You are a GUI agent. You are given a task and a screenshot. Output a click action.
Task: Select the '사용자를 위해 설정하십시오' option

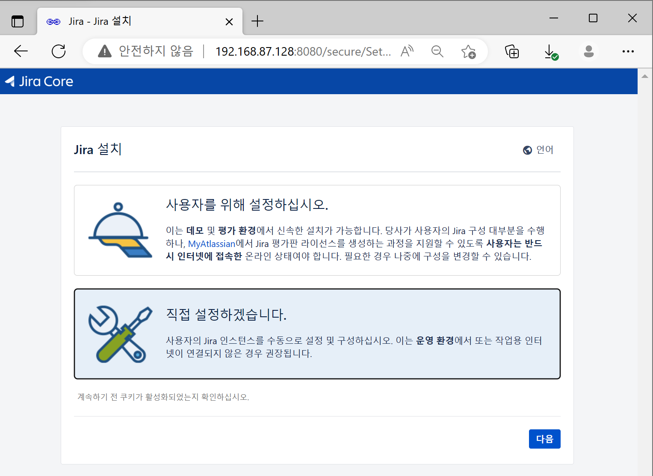[x=317, y=230]
